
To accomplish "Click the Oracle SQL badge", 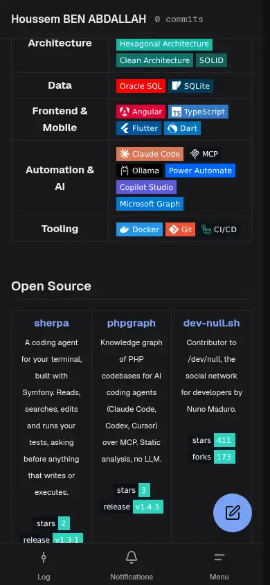I will [141, 86].
